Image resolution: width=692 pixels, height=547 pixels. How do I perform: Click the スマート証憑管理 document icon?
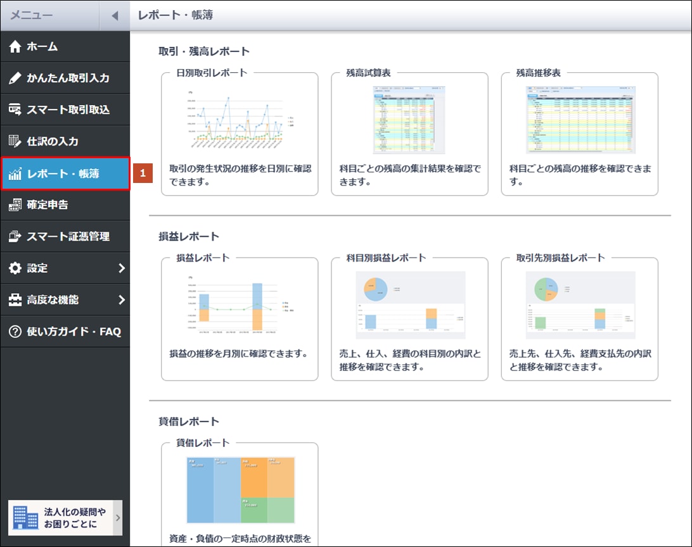(x=15, y=237)
